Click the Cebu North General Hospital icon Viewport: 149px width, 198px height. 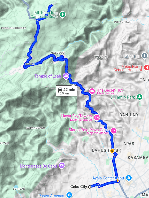point(147,68)
